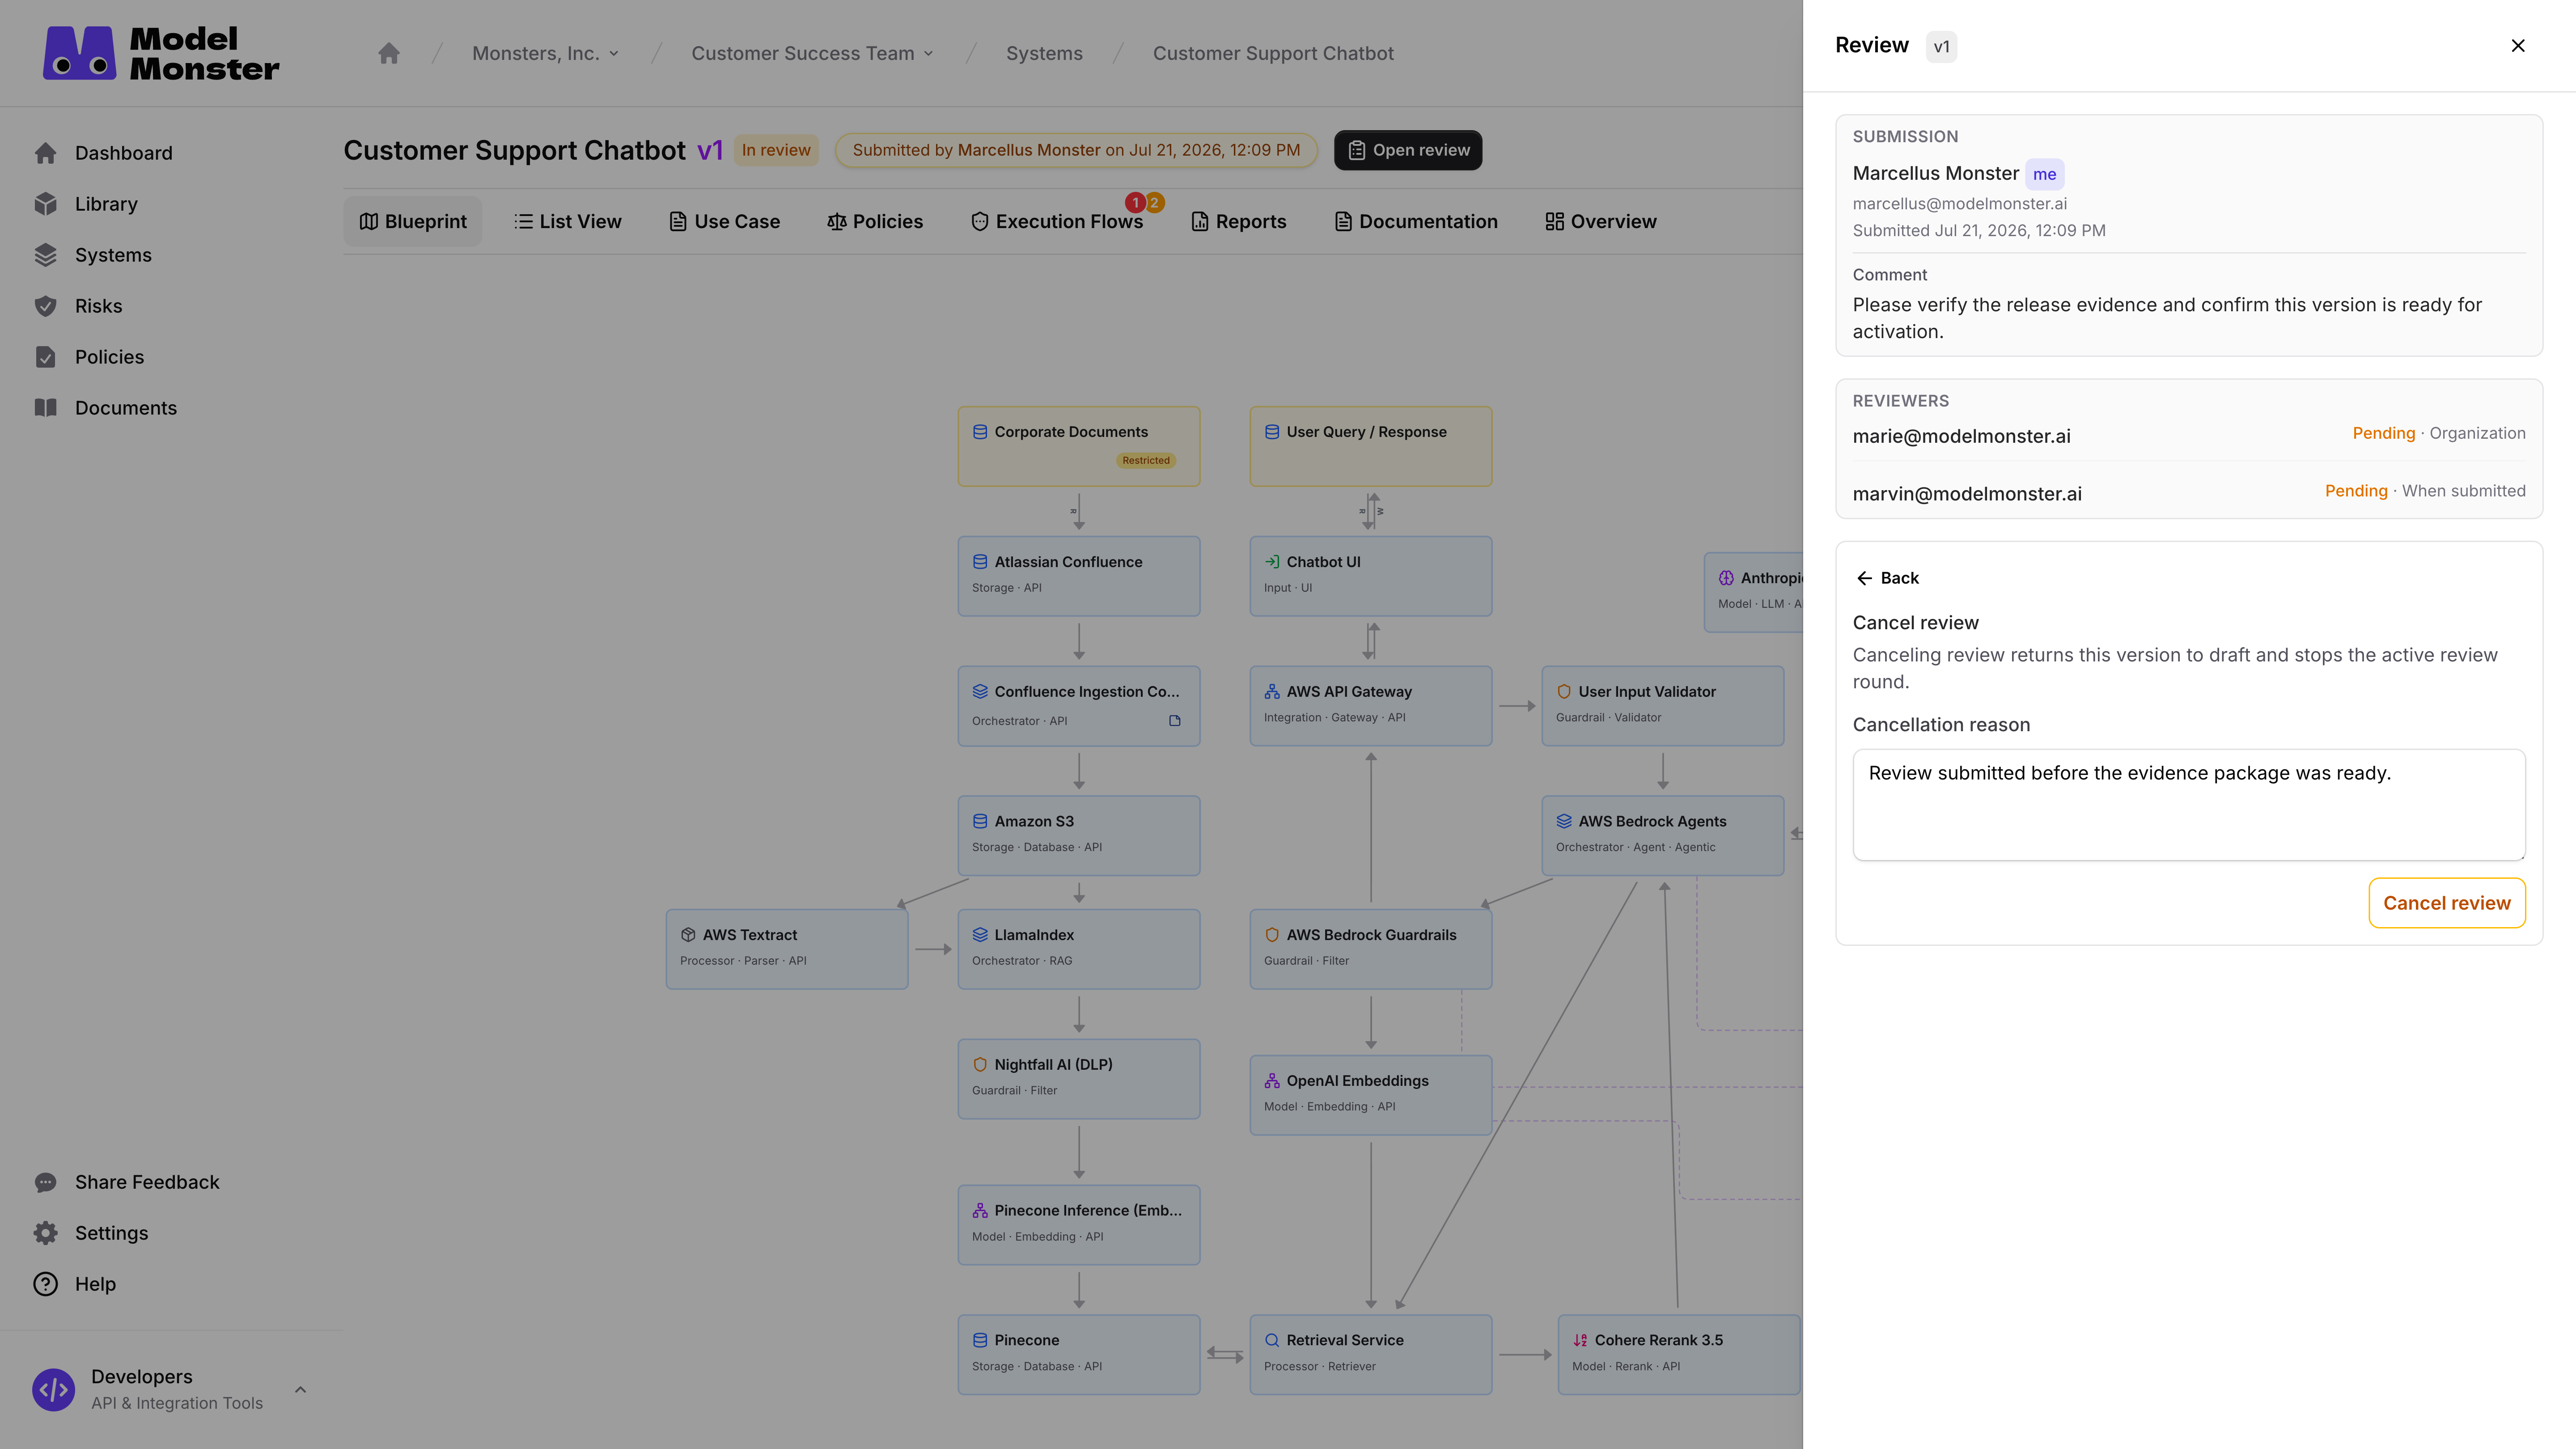Go to Systems breadcrumb link
Viewport: 2576px width, 1449px height.
[x=1044, y=53]
